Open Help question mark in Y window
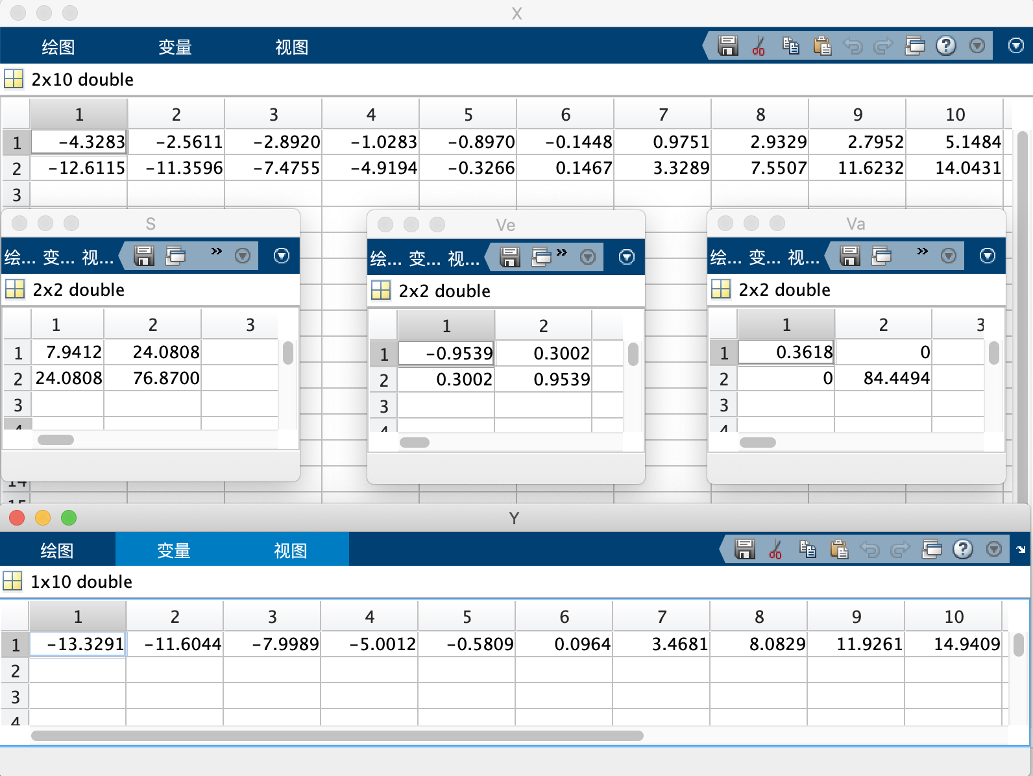The height and width of the screenshot is (776, 1033). [x=963, y=549]
